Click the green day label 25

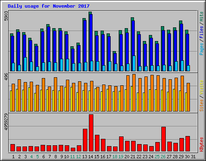pos(157,157)
